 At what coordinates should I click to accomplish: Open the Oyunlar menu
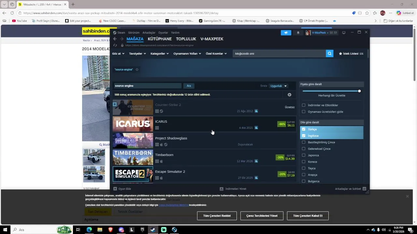coord(163,32)
